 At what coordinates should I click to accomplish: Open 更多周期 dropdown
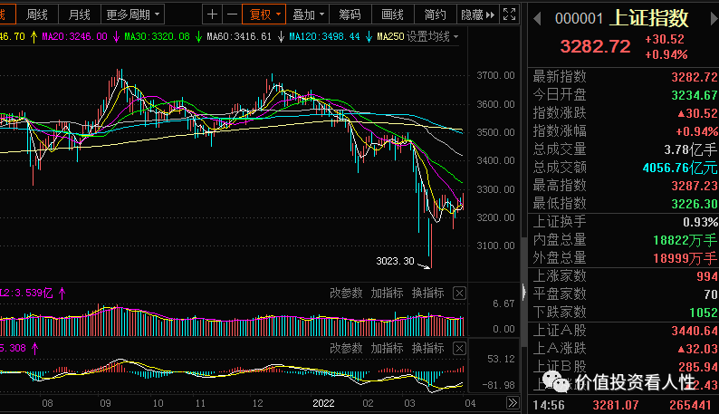[132, 14]
